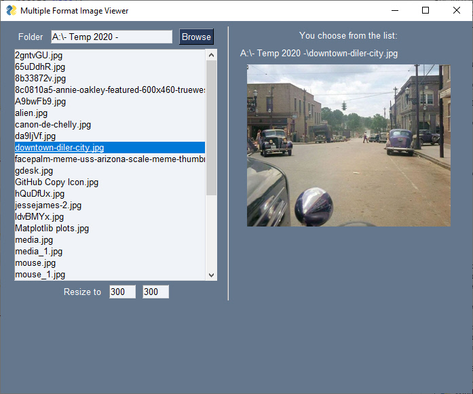Click the Browse button

point(196,37)
